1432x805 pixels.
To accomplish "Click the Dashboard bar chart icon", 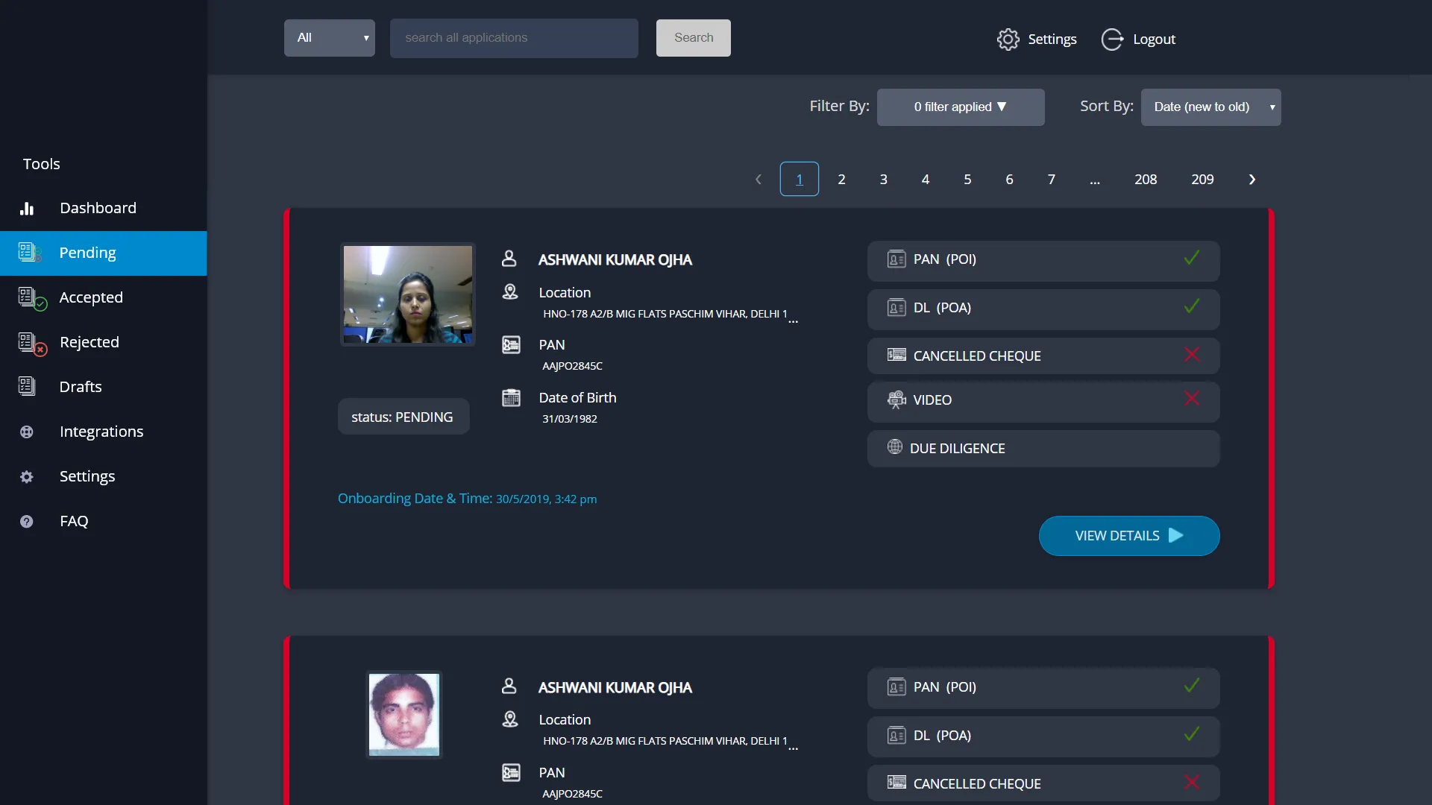I will (x=27, y=209).
